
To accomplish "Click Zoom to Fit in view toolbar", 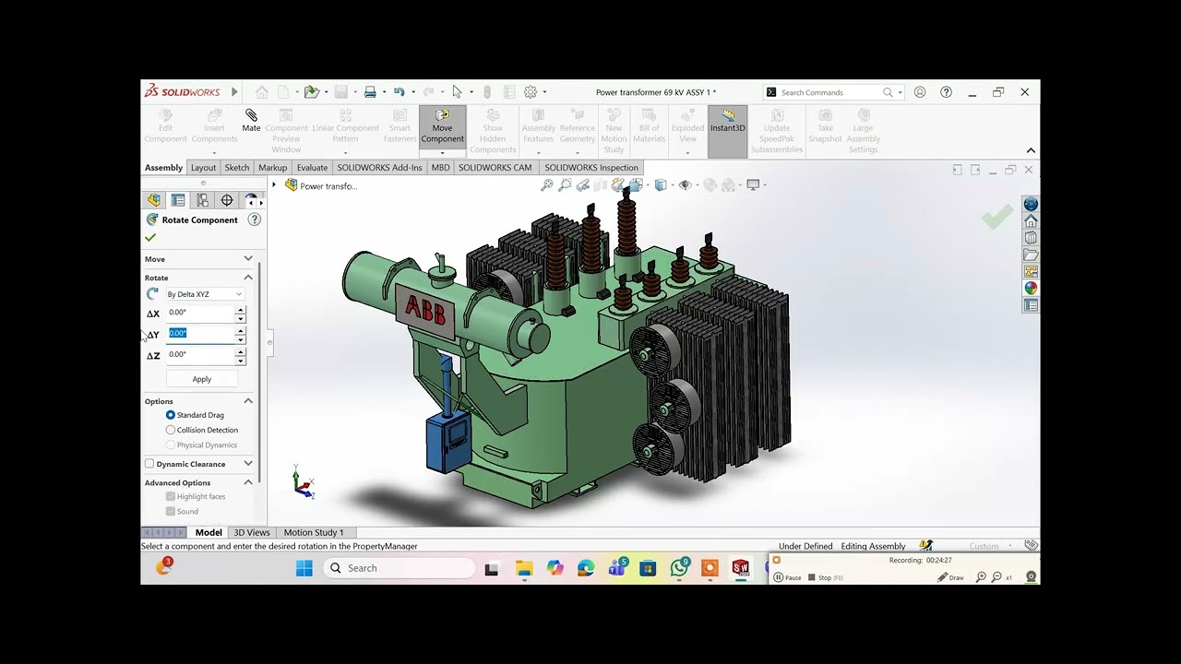I will [x=547, y=185].
